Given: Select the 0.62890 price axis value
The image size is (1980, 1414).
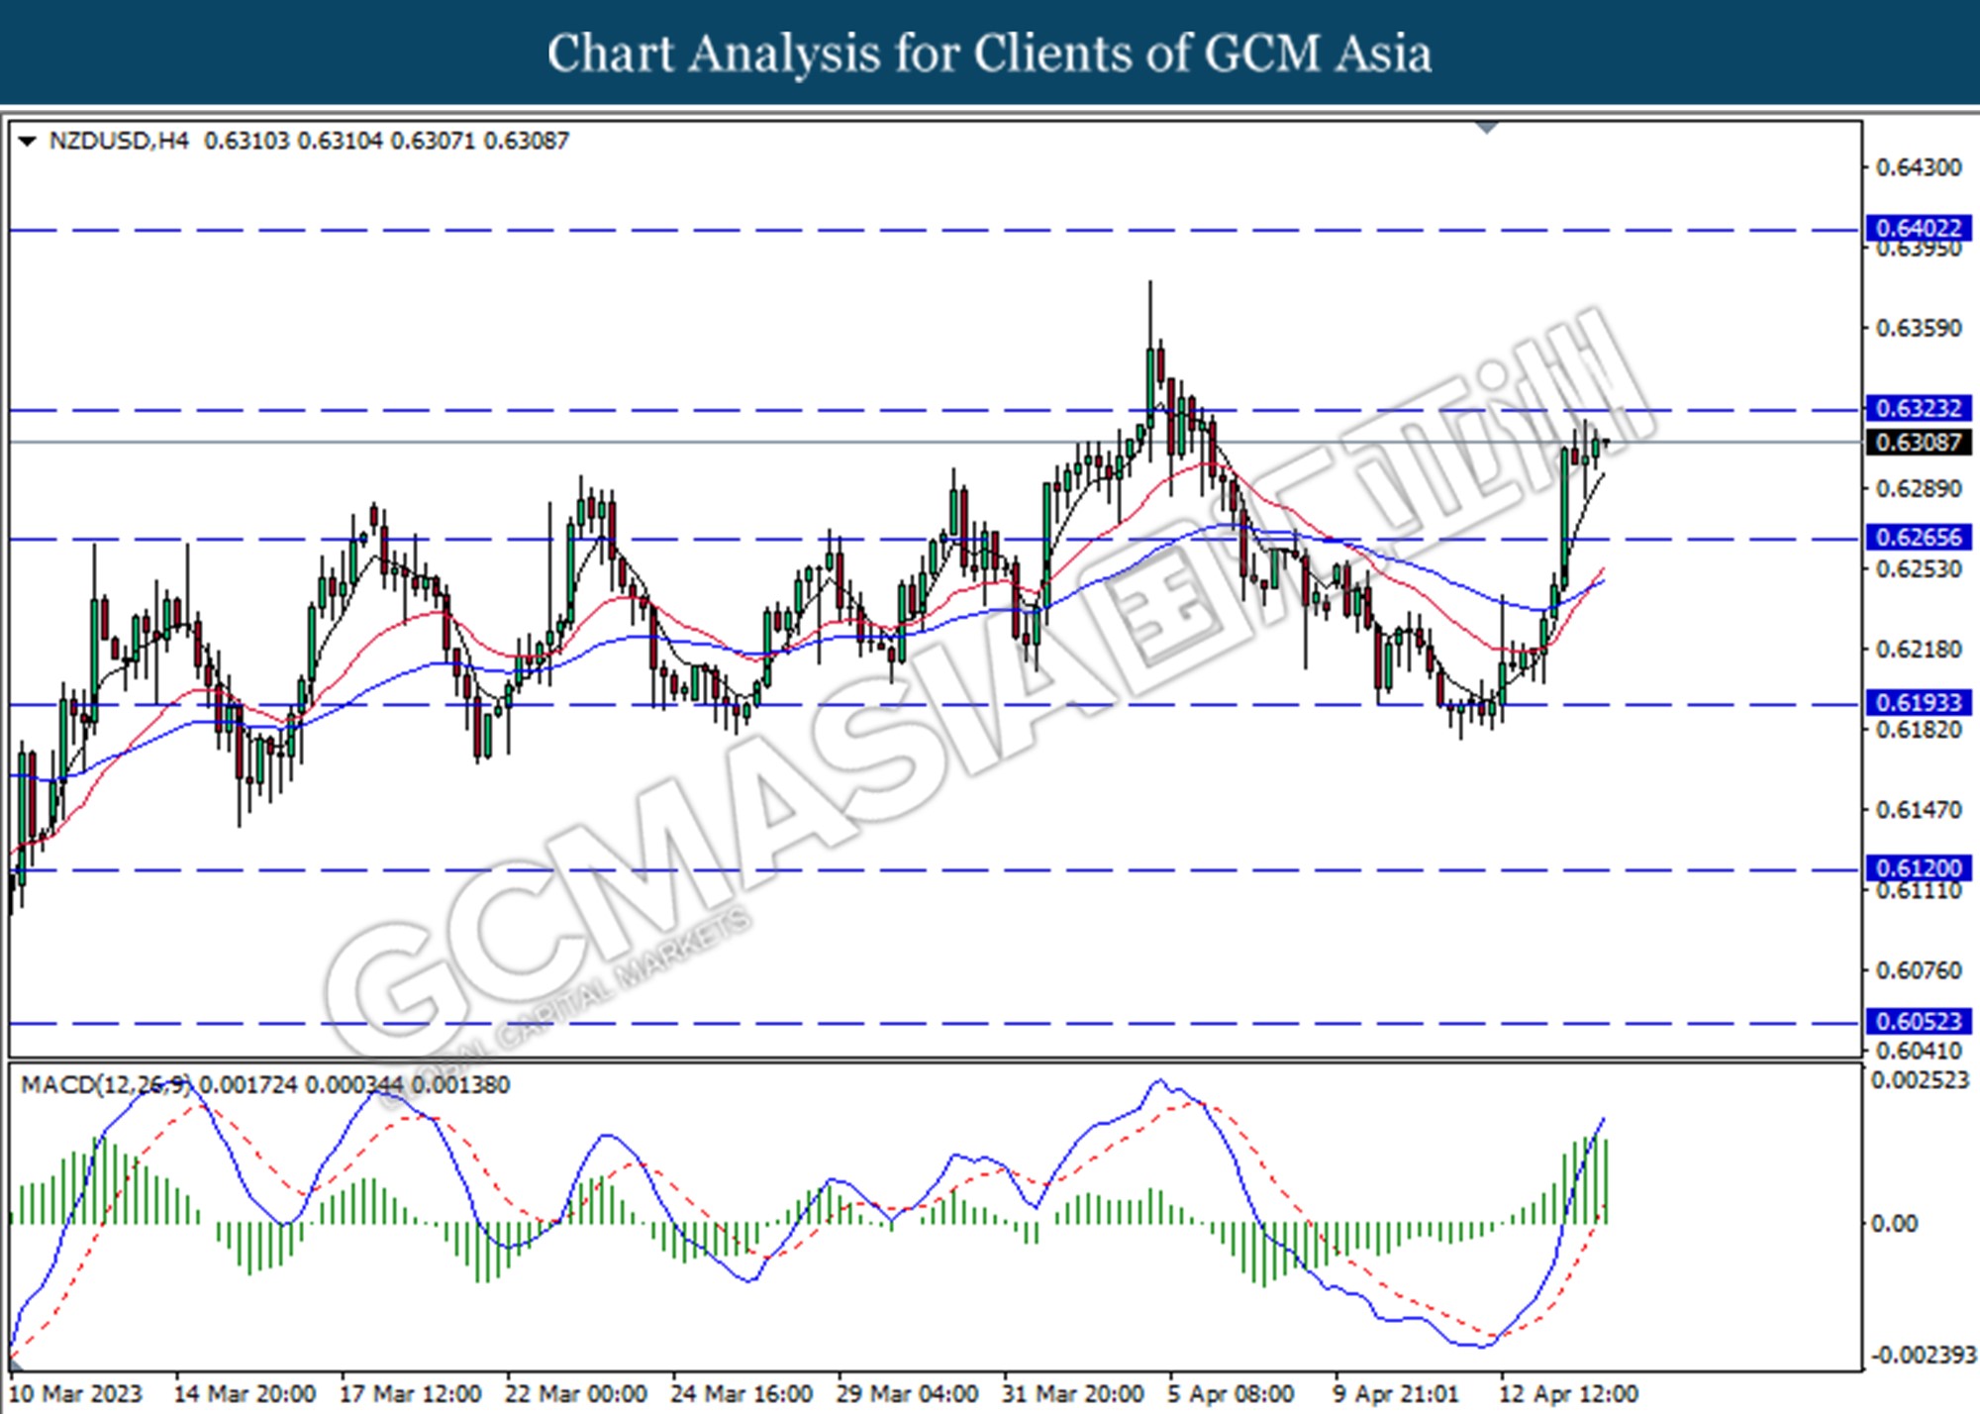Looking at the screenshot, I should 1919,488.
